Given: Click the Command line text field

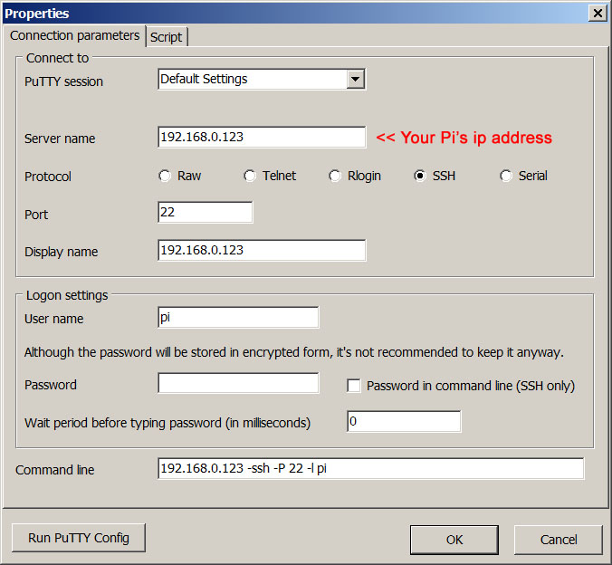Looking at the screenshot, I should click(x=371, y=468).
